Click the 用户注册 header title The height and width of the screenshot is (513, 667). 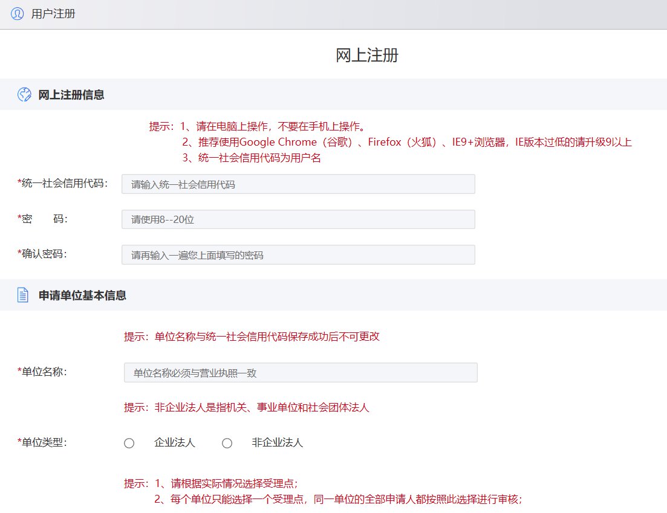click(x=53, y=14)
